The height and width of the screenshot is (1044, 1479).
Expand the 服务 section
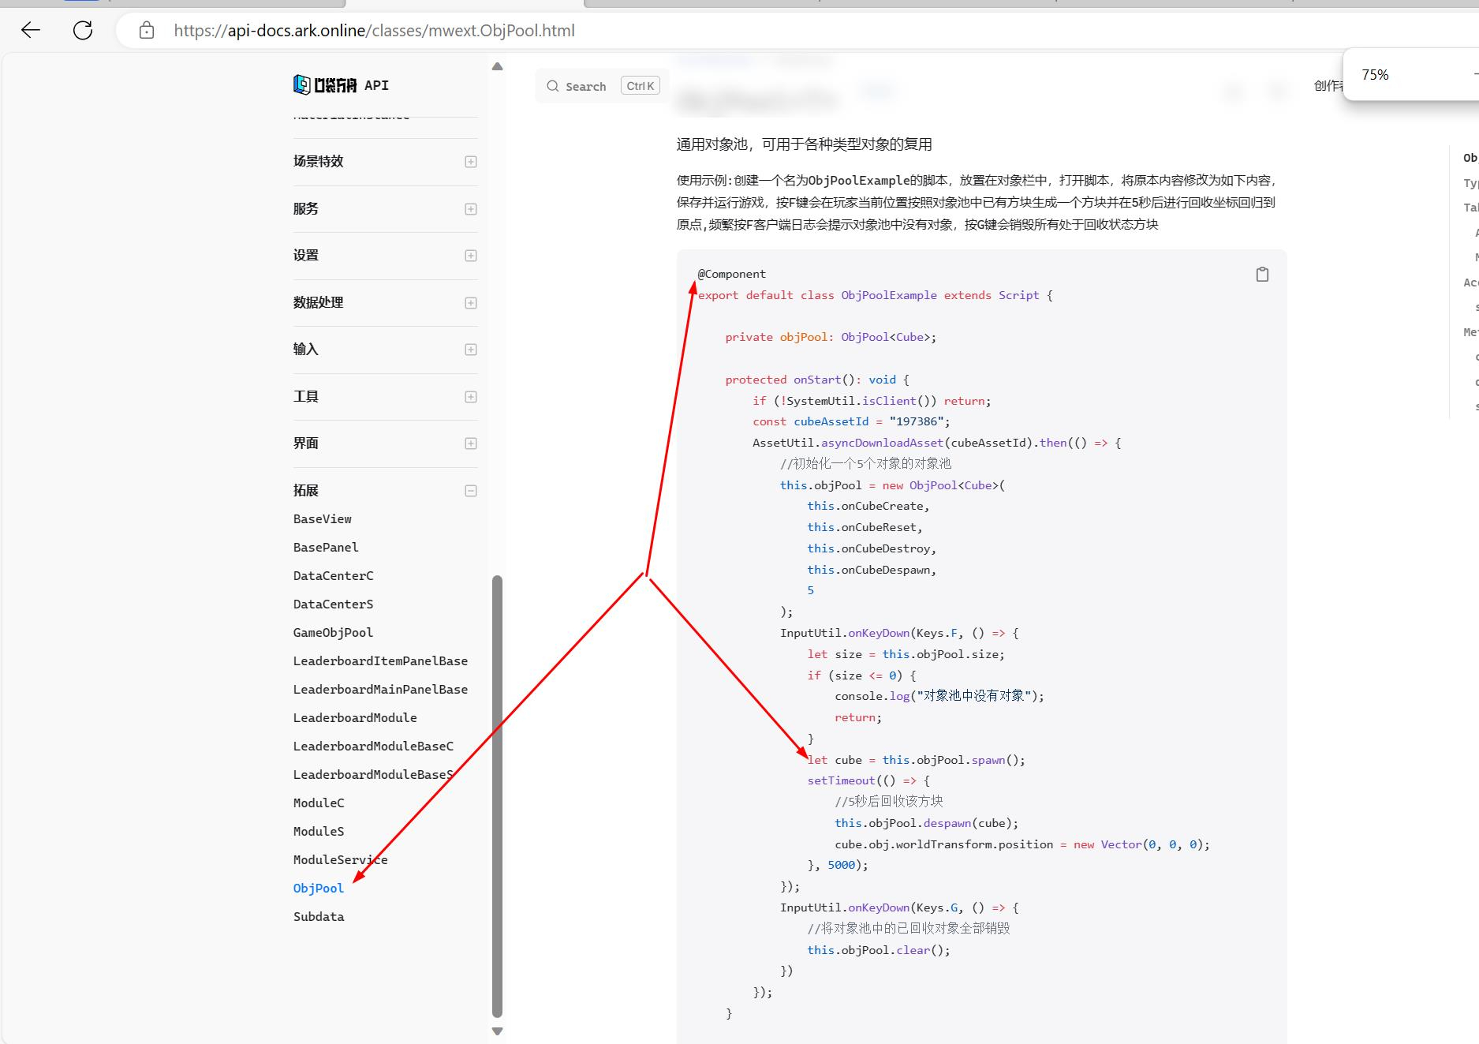(471, 209)
